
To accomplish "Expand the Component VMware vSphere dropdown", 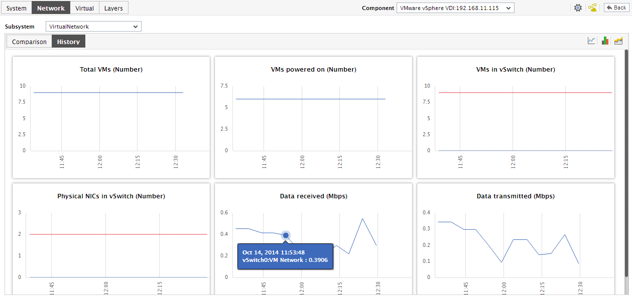I will pos(455,8).
